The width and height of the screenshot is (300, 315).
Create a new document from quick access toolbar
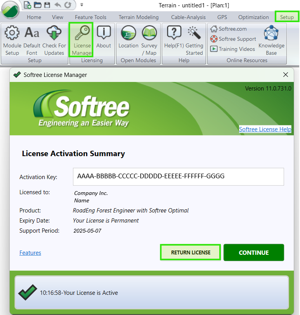tap(28, 5)
